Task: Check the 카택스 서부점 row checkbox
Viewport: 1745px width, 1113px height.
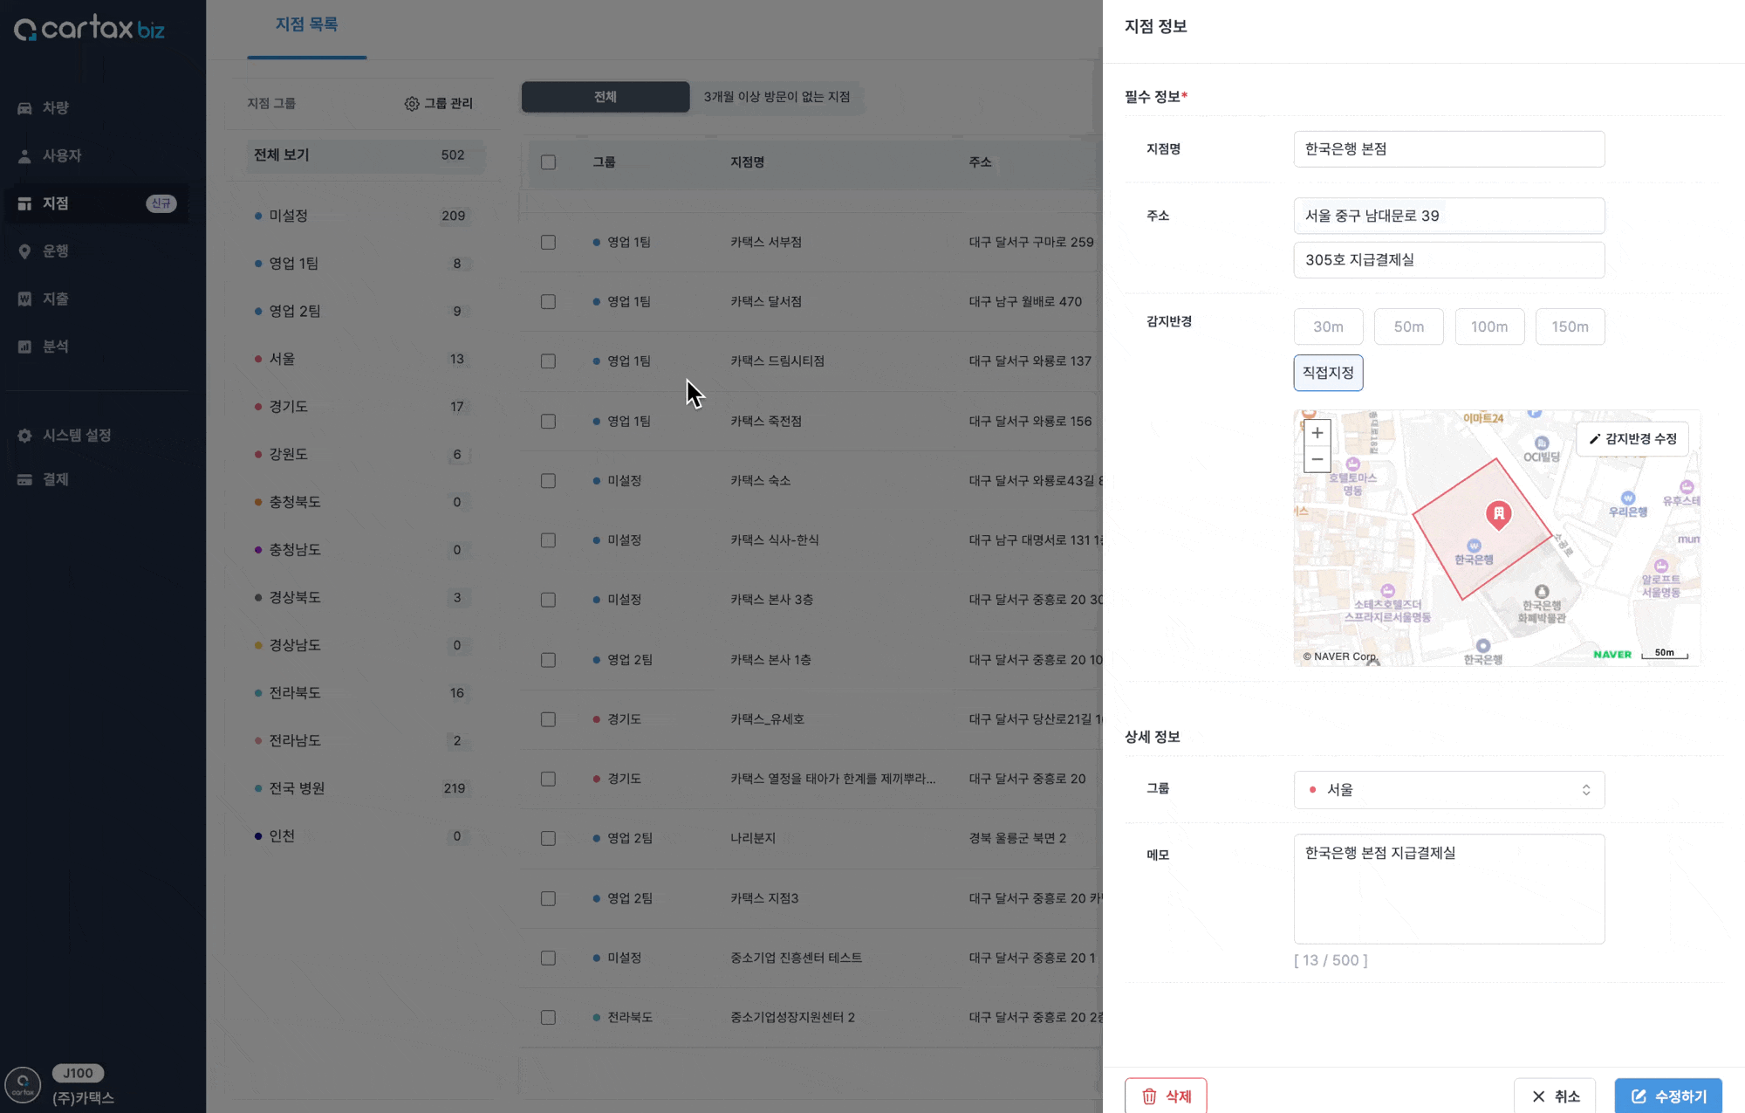Action: coord(548,243)
